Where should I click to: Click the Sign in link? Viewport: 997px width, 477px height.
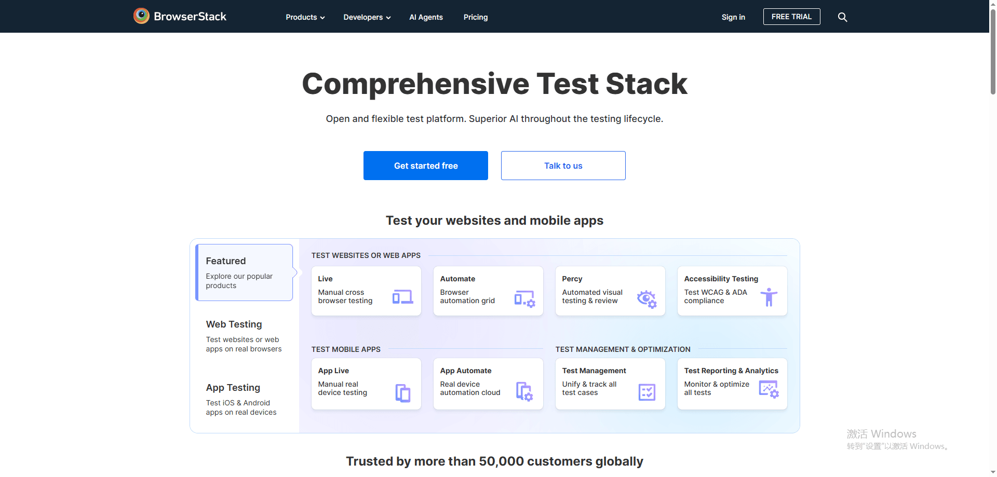(x=733, y=17)
